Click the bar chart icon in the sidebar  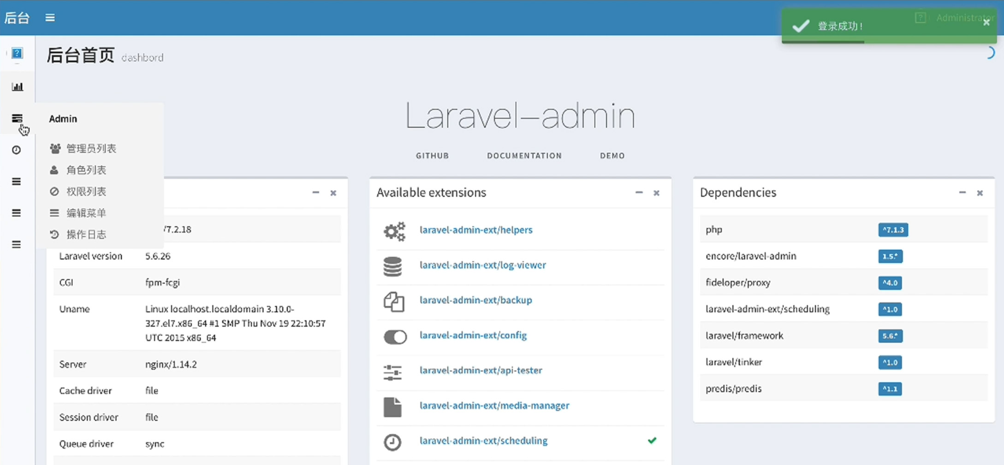coord(17,87)
